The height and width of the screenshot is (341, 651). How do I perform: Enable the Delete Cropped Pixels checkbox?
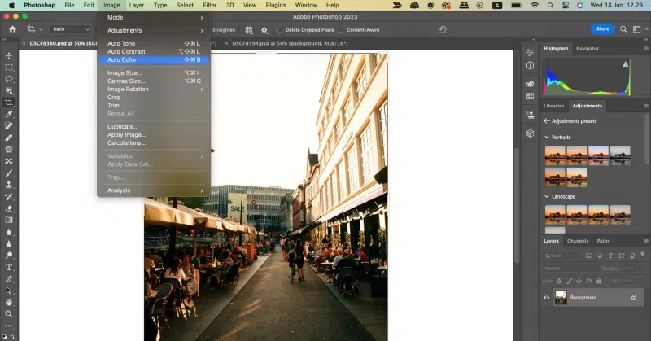pyautogui.click(x=281, y=29)
